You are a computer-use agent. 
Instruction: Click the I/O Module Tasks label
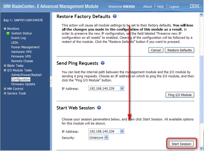[x=19, y=70]
